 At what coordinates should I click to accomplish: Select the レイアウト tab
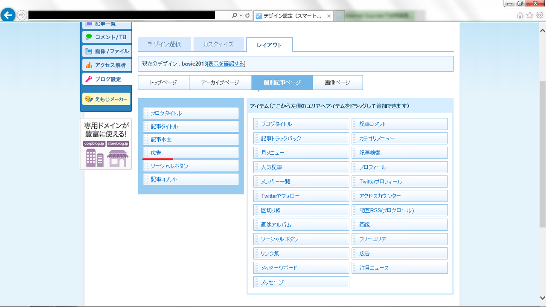pyautogui.click(x=269, y=45)
